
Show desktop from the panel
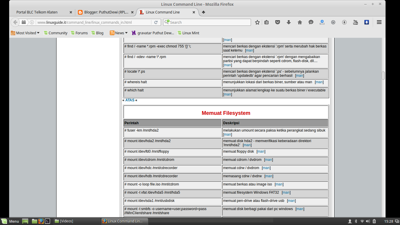pyautogui.click(x=25, y=221)
